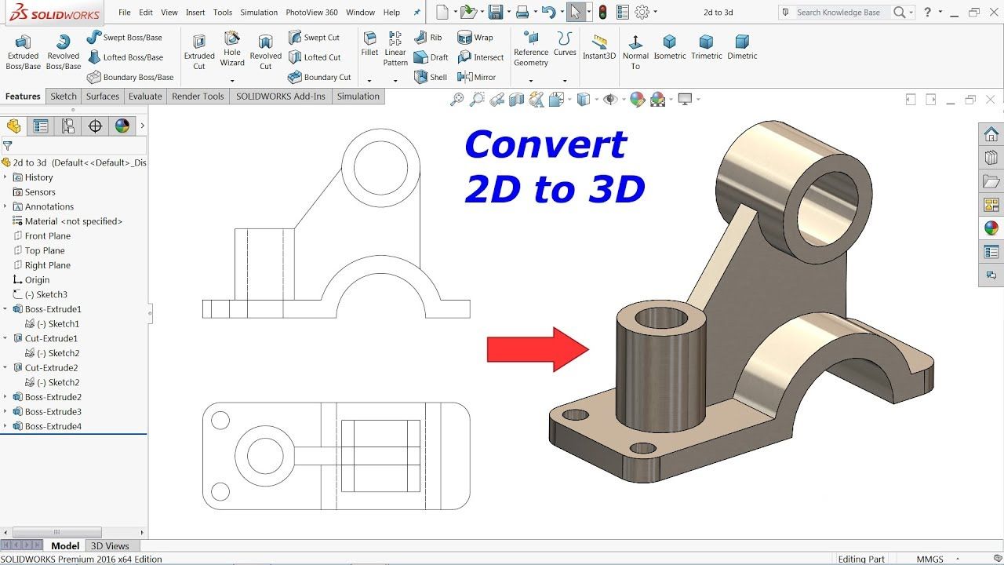Click the Rebuild traffic light icon
This screenshot has height=565, width=1004.
[602, 12]
